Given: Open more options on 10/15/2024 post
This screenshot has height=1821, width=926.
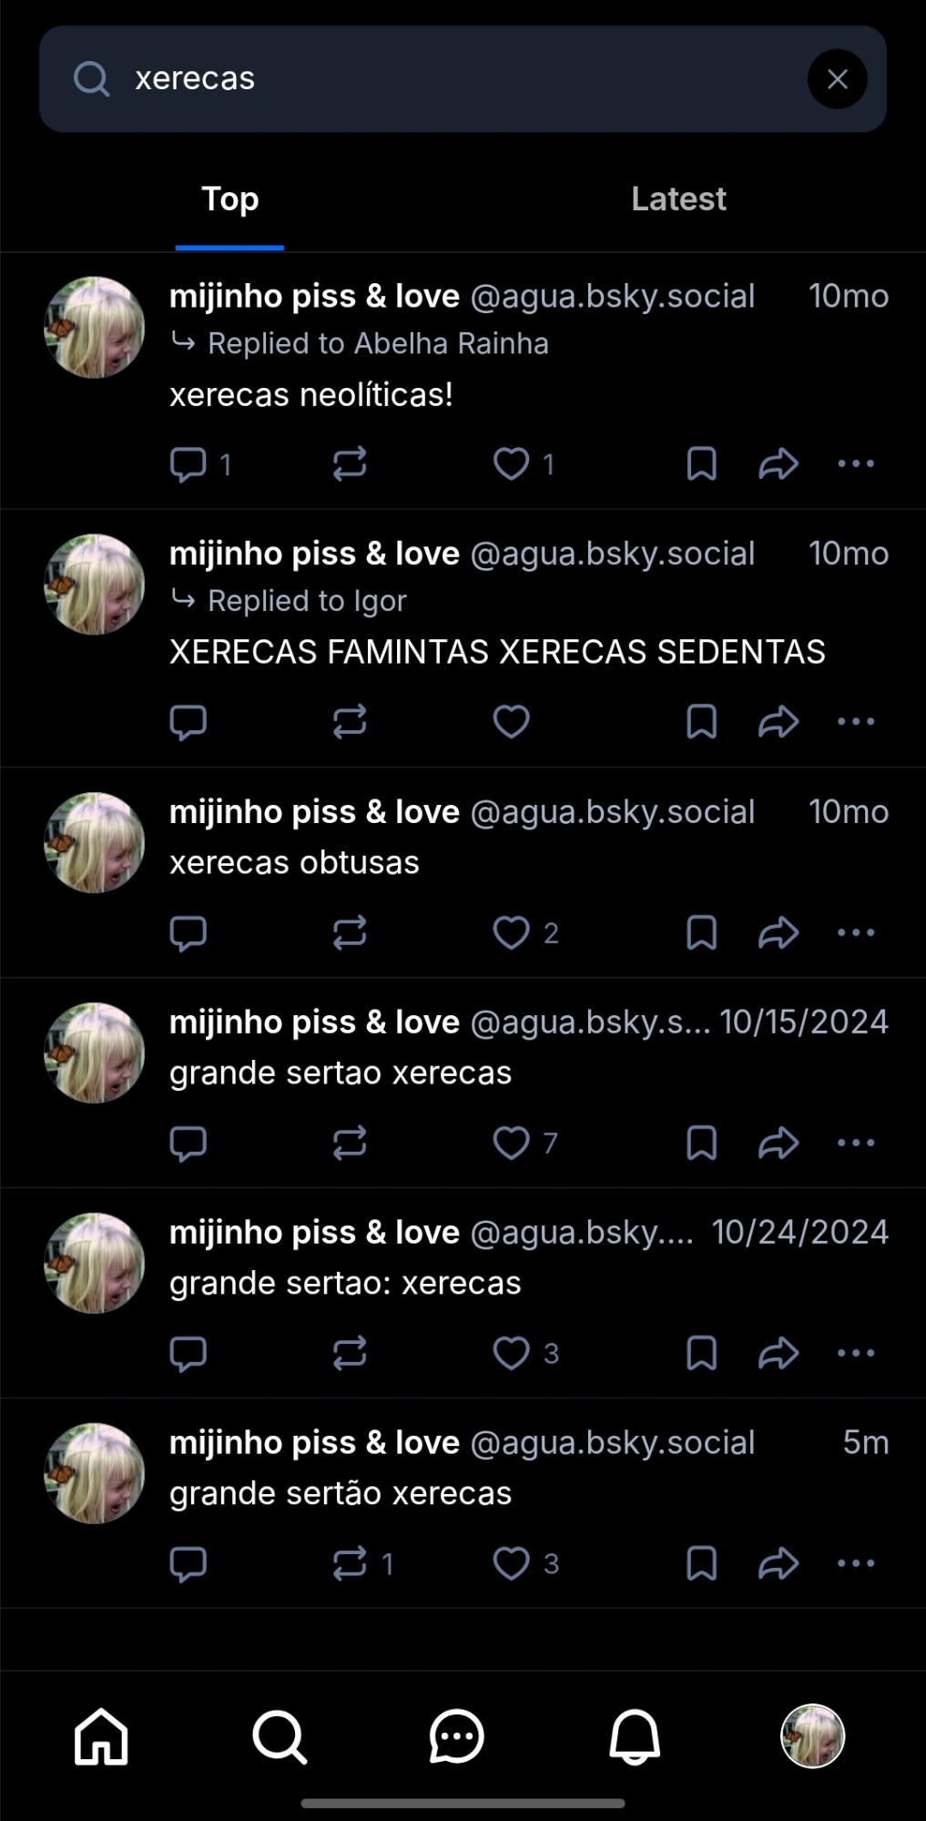Looking at the screenshot, I should click(x=856, y=1143).
